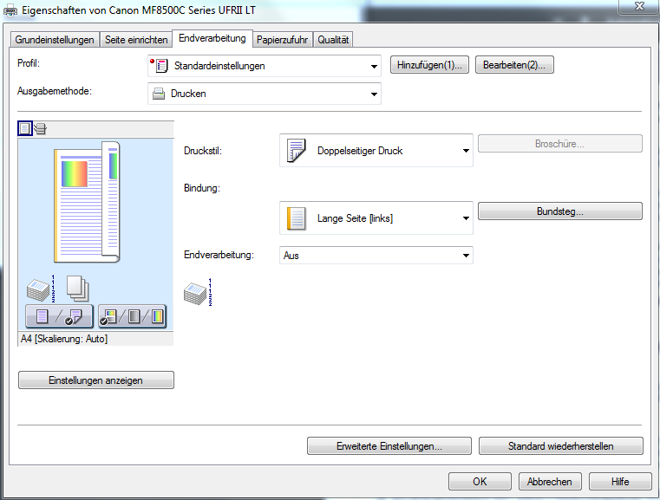Click the Abbrechen button

550,482
